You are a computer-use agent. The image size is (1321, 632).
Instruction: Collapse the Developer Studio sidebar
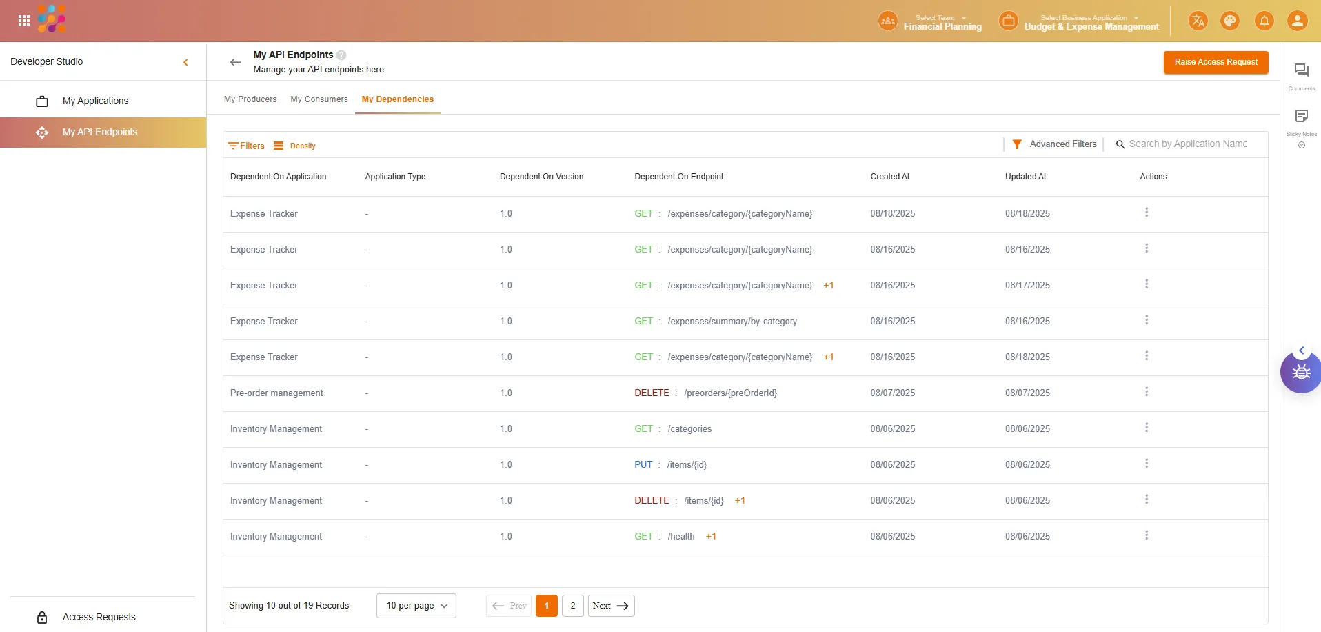(x=185, y=62)
